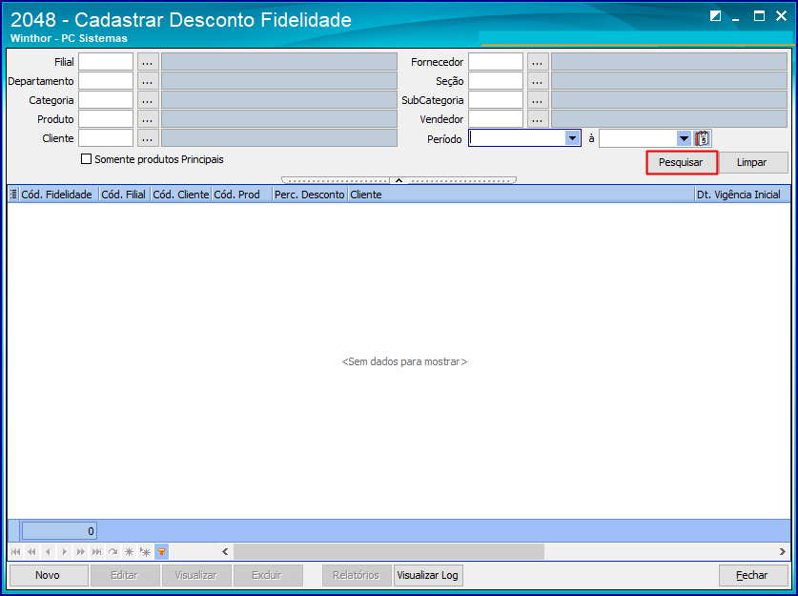The height and width of the screenshot is (596, 798).
Task: Open Categoria lookup ellipsis button
Action: coord(148,100)
